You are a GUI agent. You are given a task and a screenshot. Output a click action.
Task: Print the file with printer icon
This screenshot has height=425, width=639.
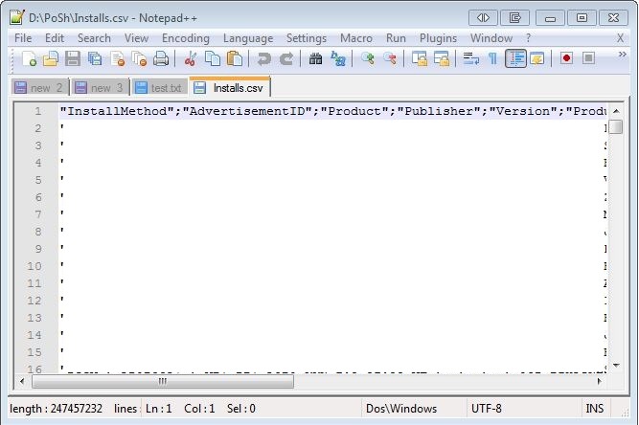coord(161,58)
